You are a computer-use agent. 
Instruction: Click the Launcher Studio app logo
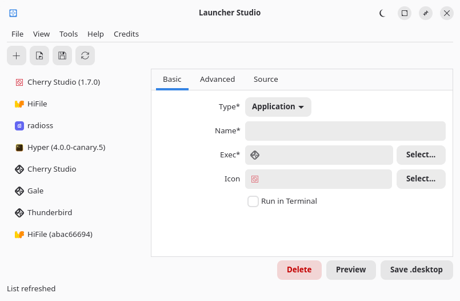point(13,13)
